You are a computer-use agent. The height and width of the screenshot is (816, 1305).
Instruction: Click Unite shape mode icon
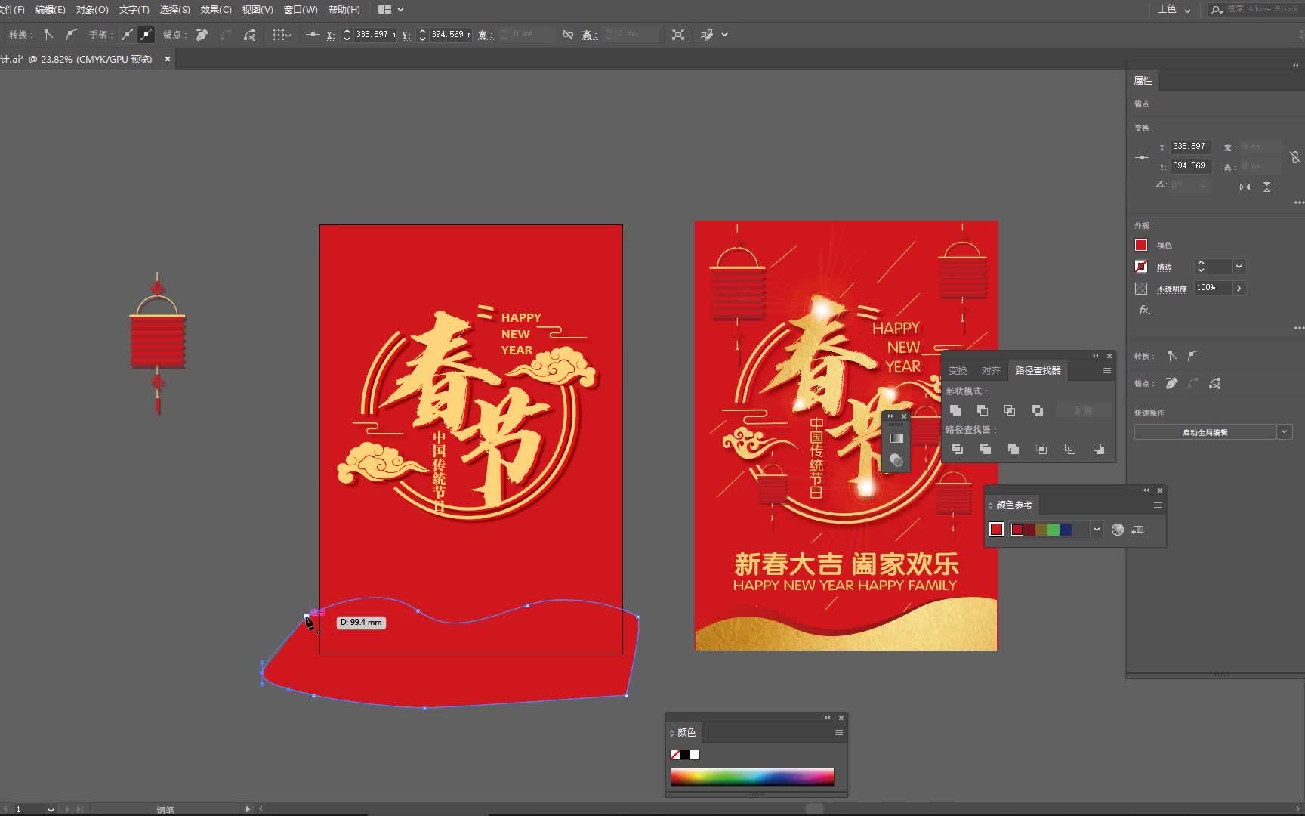[x=955, y=410]
